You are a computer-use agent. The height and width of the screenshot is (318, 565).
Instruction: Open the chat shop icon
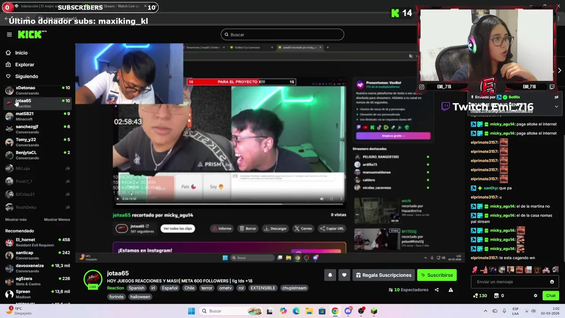(496, 296)
